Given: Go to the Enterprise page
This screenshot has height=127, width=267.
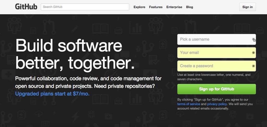Looking at the screenshot, I should pos(174,7).
